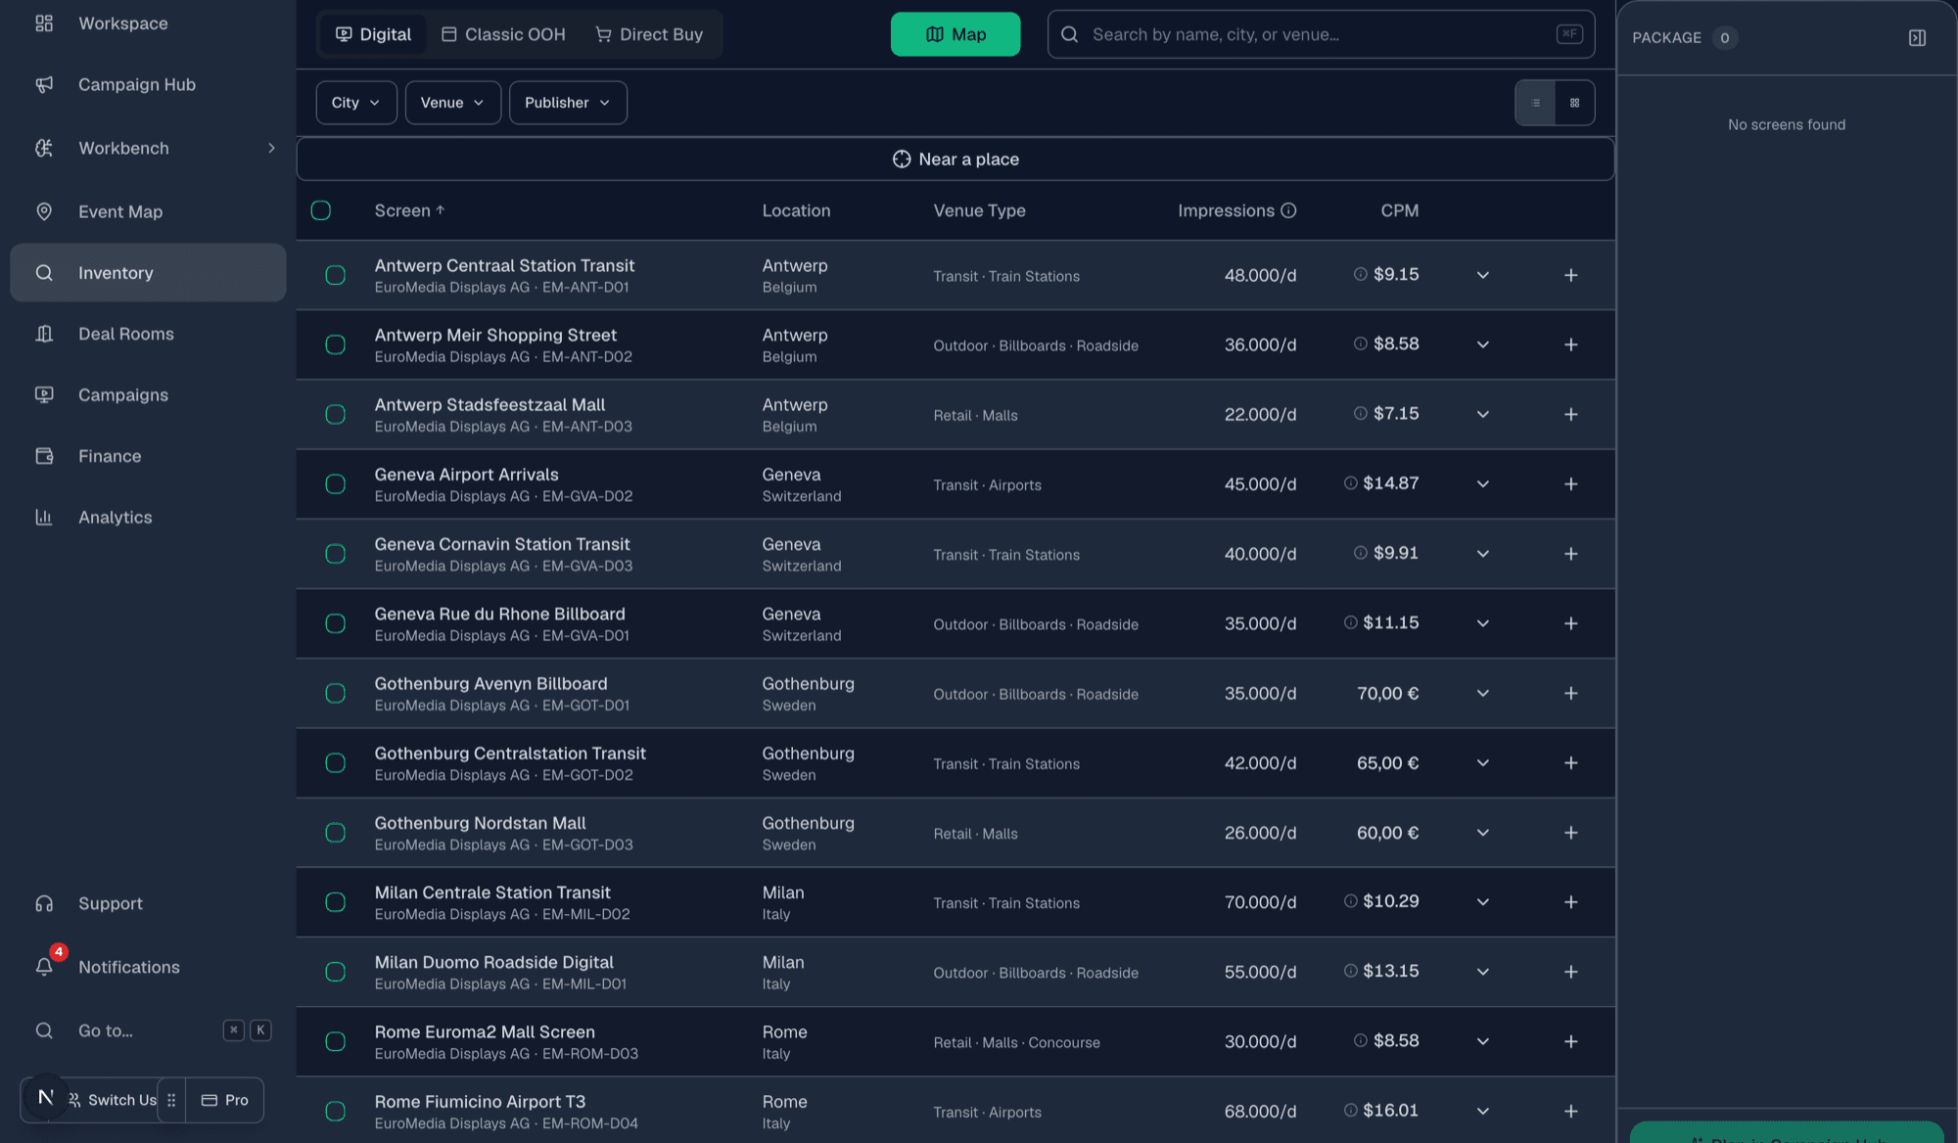This screenshot has height=1143, width=1958.
Task: Select Antwerp Centraal Station Transit checkbox
Action: click(x=335, y=275)
